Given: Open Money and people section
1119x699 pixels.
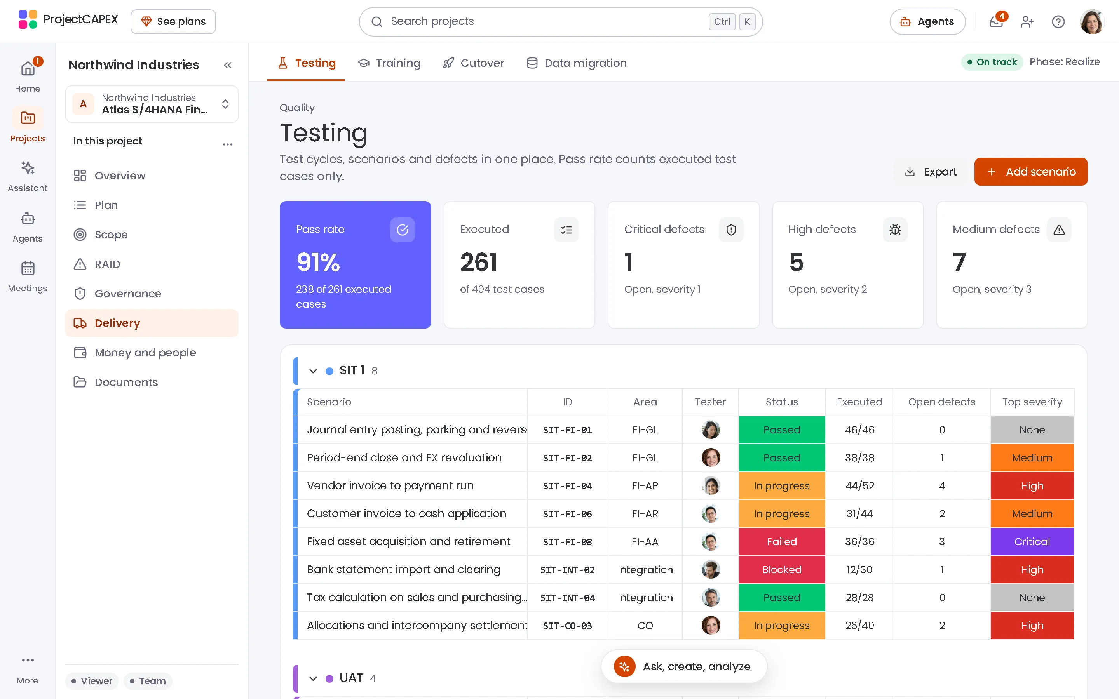Looking at the screenshot, I should coord(152,353).
